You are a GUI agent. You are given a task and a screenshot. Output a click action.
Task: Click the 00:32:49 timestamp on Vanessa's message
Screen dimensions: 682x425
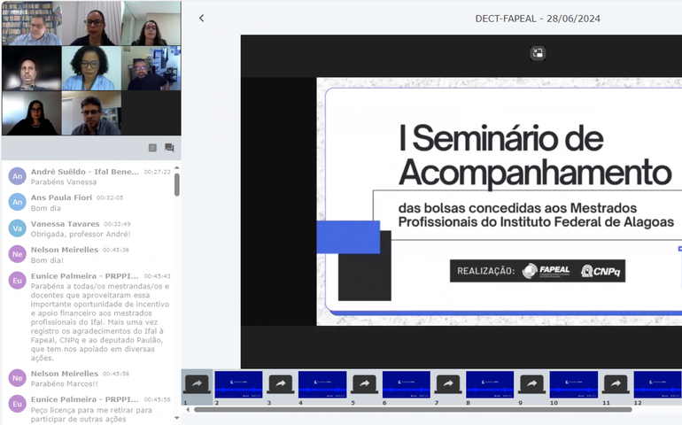point(117,224)
